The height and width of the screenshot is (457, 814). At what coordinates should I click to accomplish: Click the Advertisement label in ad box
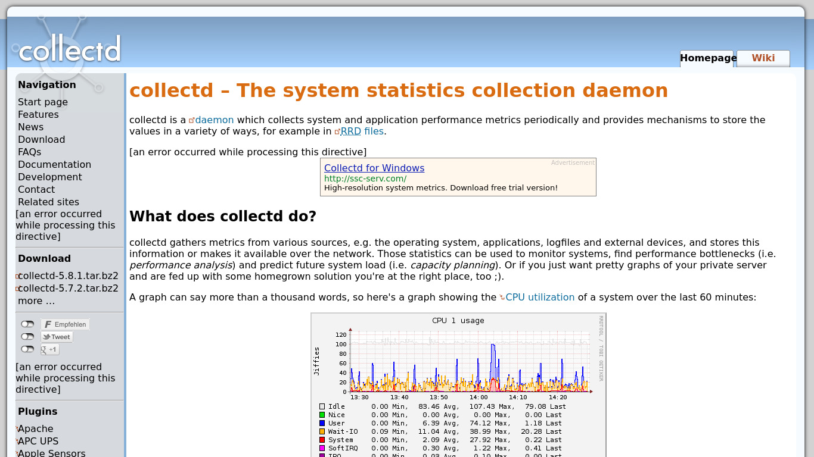click(573, 162)
